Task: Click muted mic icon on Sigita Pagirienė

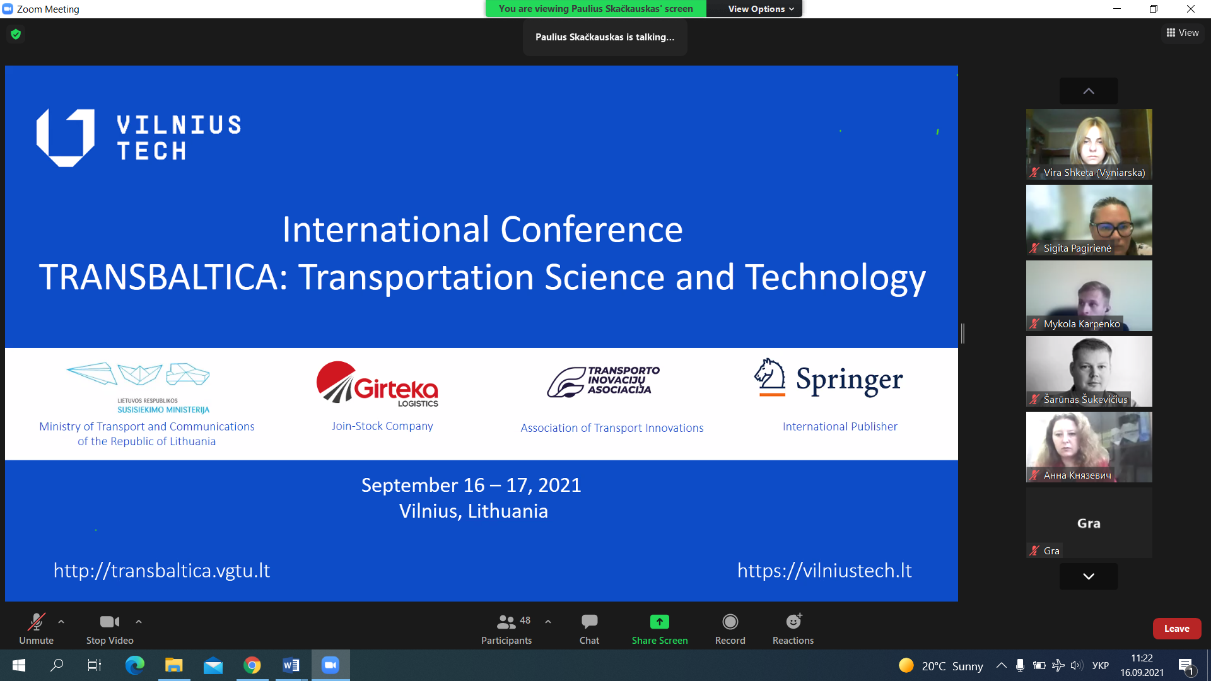Action: [x=1034, y=248]
